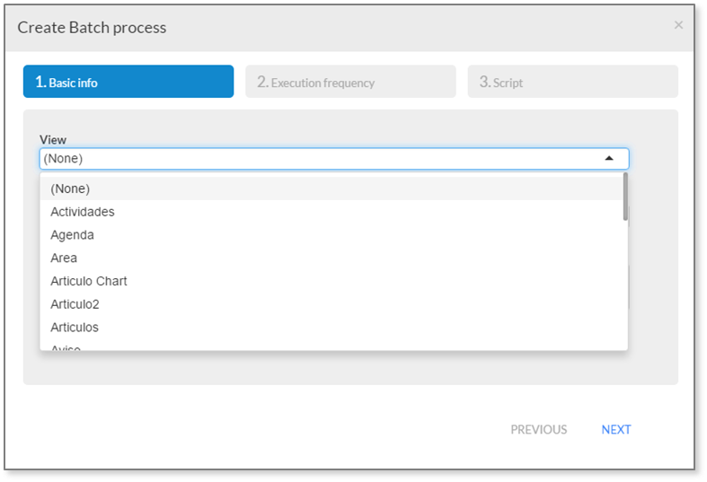This screenshot has height=482, width=707.
Task: Choose Actividades from the View list
Action: tap(331, 212)
